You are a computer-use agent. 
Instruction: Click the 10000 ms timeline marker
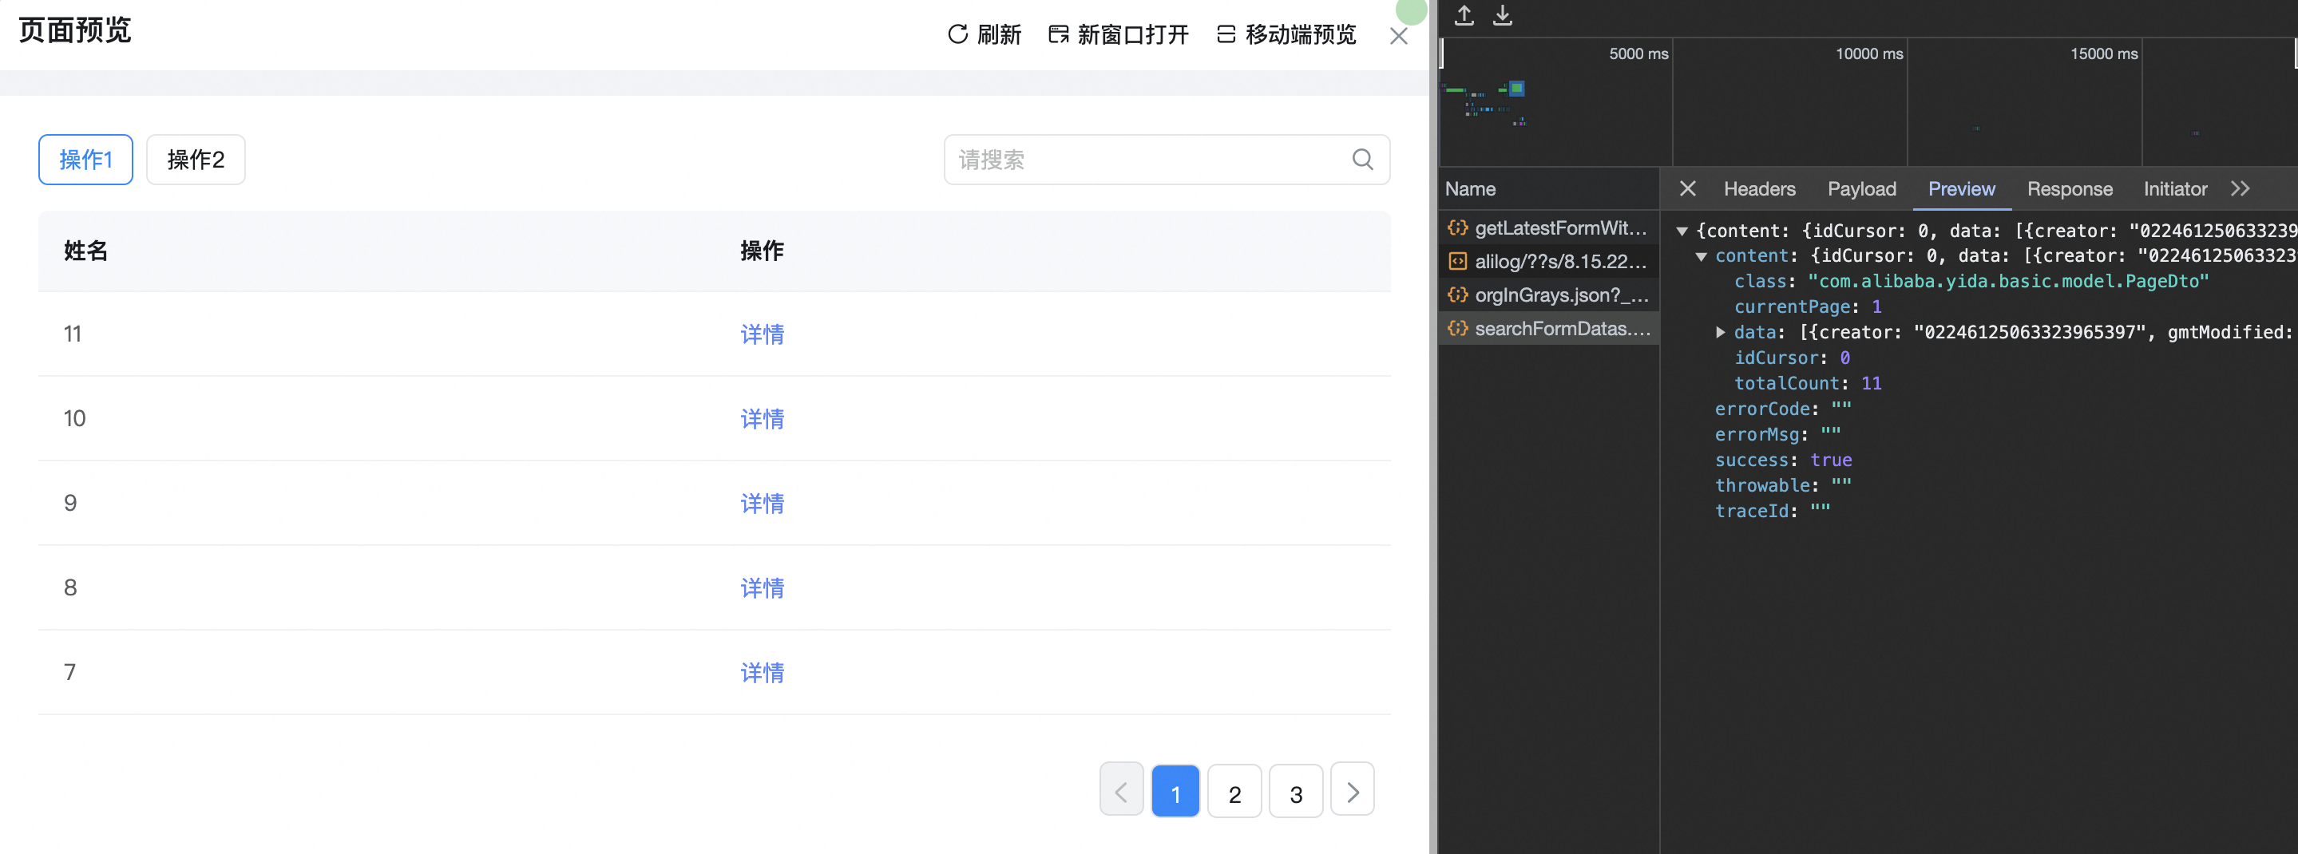point(1869,53)
